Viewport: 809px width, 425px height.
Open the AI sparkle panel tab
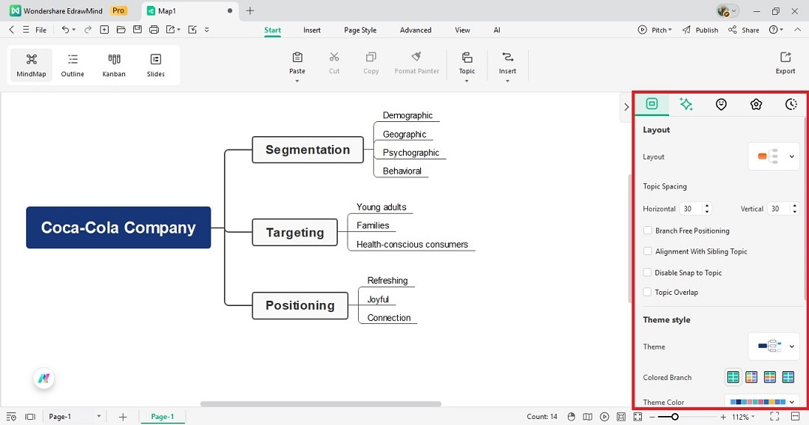(686, 104)
